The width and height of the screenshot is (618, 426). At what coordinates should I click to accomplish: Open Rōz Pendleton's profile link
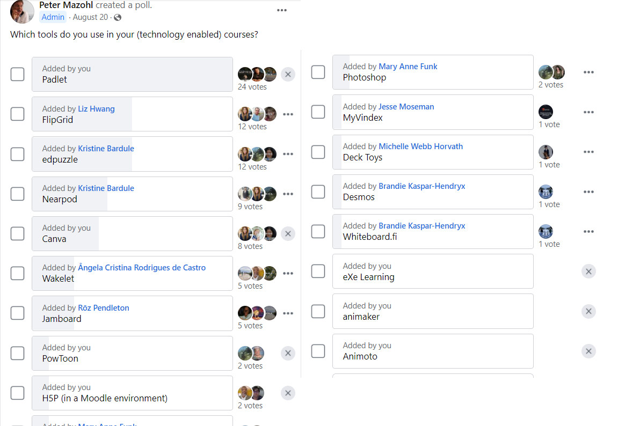point(104,308)
